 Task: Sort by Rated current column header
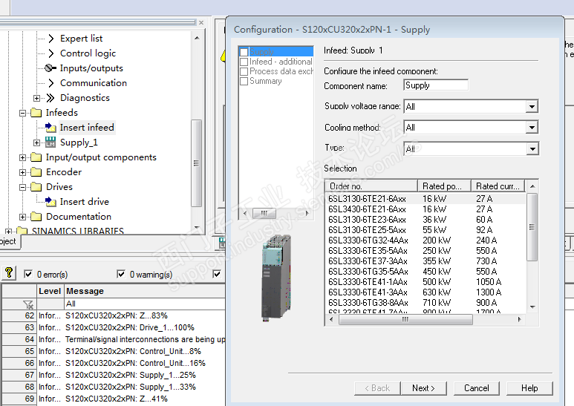pyautogui.click(x=498, y=186)
